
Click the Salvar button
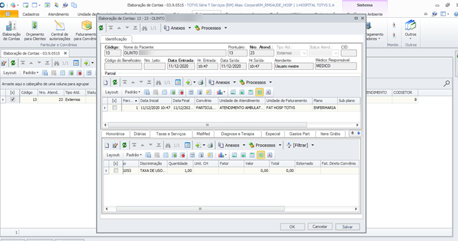(x=347, y=226)
